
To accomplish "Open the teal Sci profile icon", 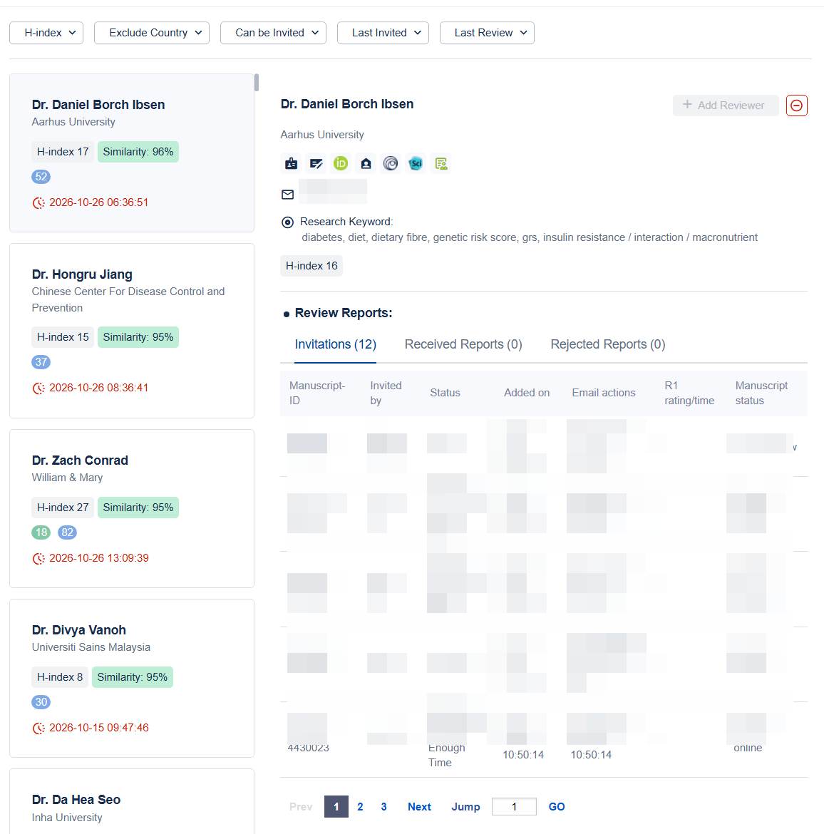I will pos(416,163).
